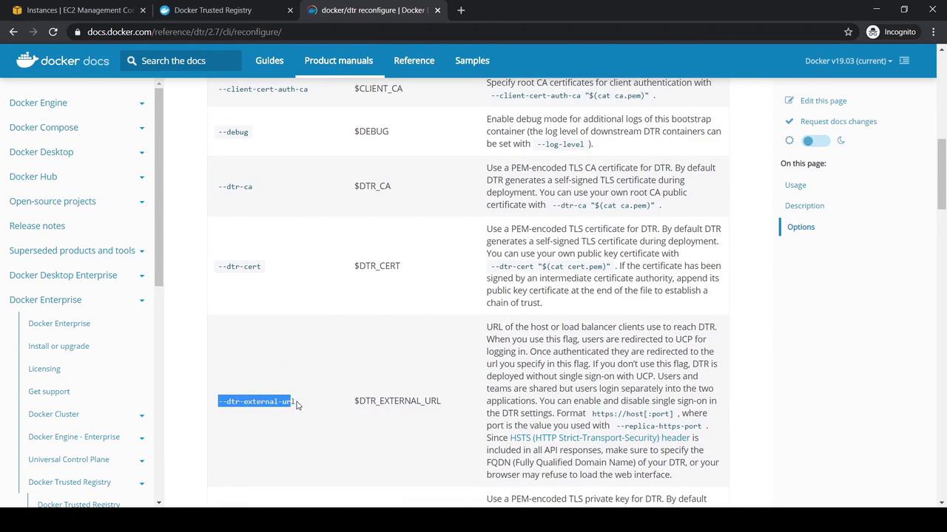Open the HSTS header link
Image resolution: width=947 pixels, height=532 pixels.
click(x=599, y=437)
